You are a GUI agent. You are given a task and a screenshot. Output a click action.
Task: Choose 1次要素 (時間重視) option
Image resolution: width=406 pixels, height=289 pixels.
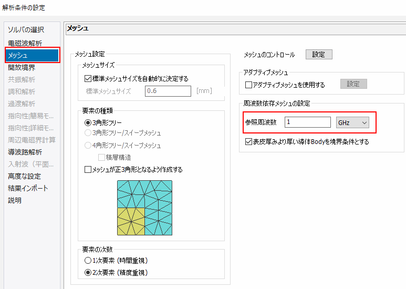[88, 261]
